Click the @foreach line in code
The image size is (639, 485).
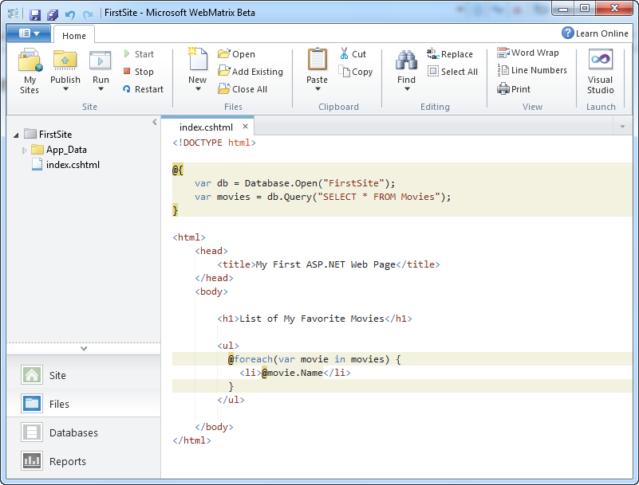pyautogui.click(x=314, y=359)
